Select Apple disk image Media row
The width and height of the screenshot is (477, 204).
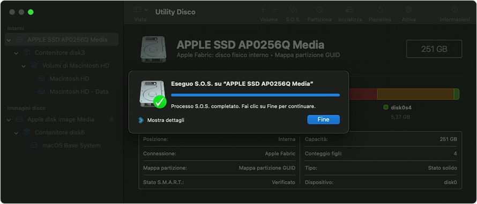(x=62, y=120)
